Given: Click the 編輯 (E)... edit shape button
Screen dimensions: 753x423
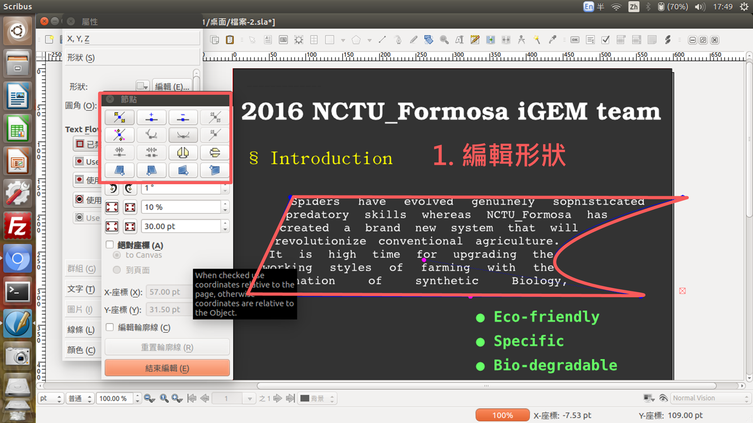Looking at the screenshot, I should click(x=172, y=86).
